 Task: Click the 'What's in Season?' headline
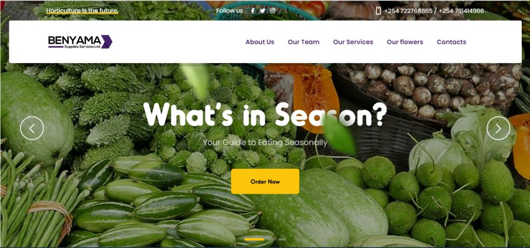click(x=265, y=114)
